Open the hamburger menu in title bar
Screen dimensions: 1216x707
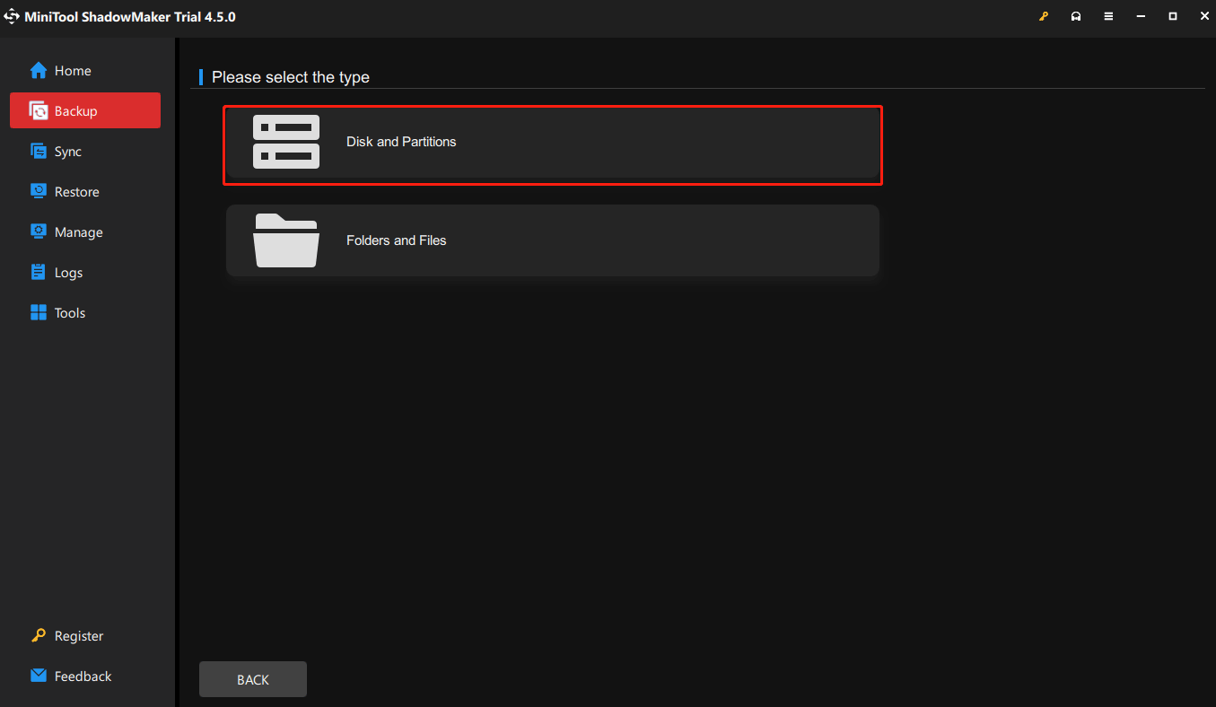click(x=1108, y=17)
